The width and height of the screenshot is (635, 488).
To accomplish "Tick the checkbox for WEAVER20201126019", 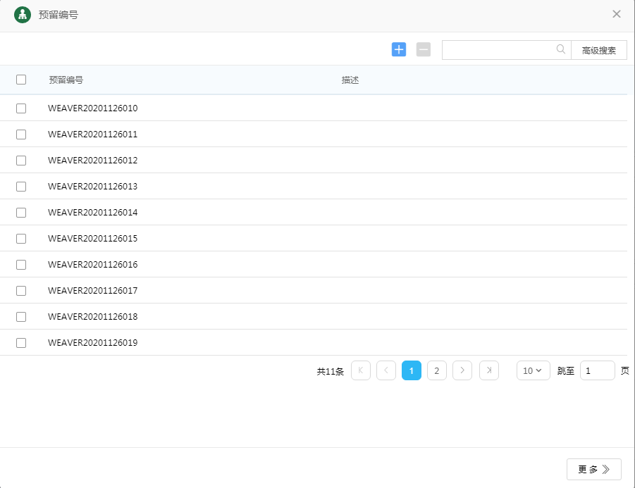I will pos(21,343).
